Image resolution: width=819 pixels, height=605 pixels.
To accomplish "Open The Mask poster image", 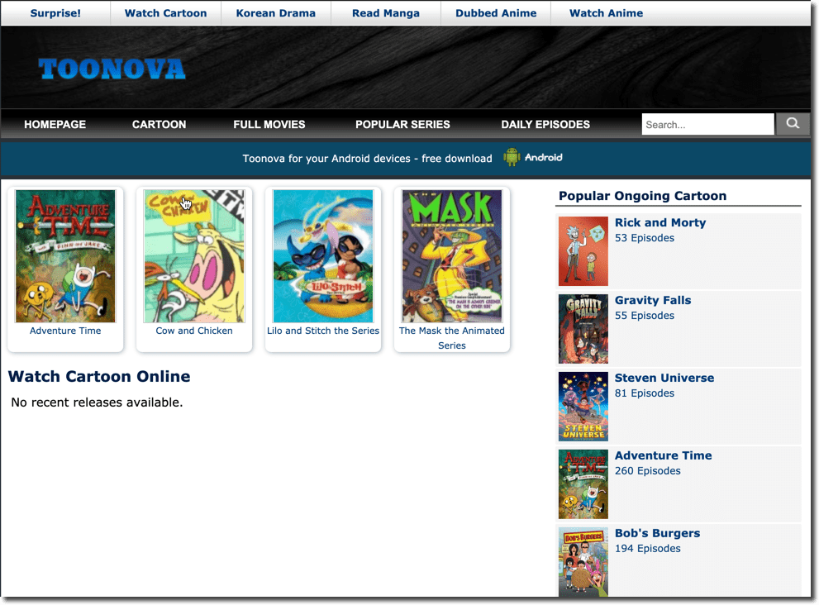I will click(x=452, y=256).
